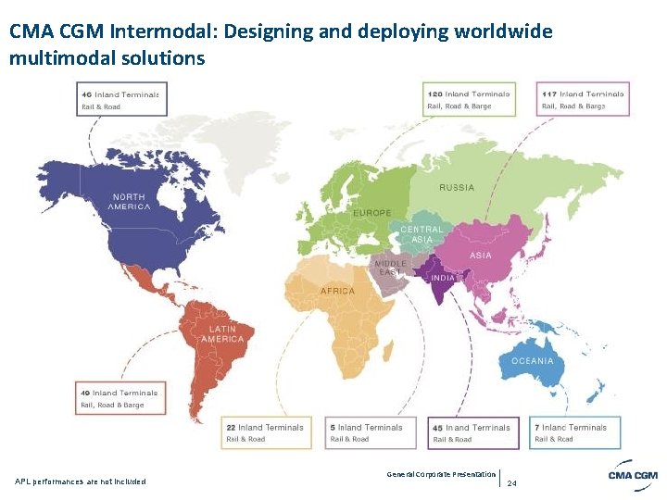667x500 pixels.
Task: Click the "EUROPE" map label
Action: tap(371, 213)
